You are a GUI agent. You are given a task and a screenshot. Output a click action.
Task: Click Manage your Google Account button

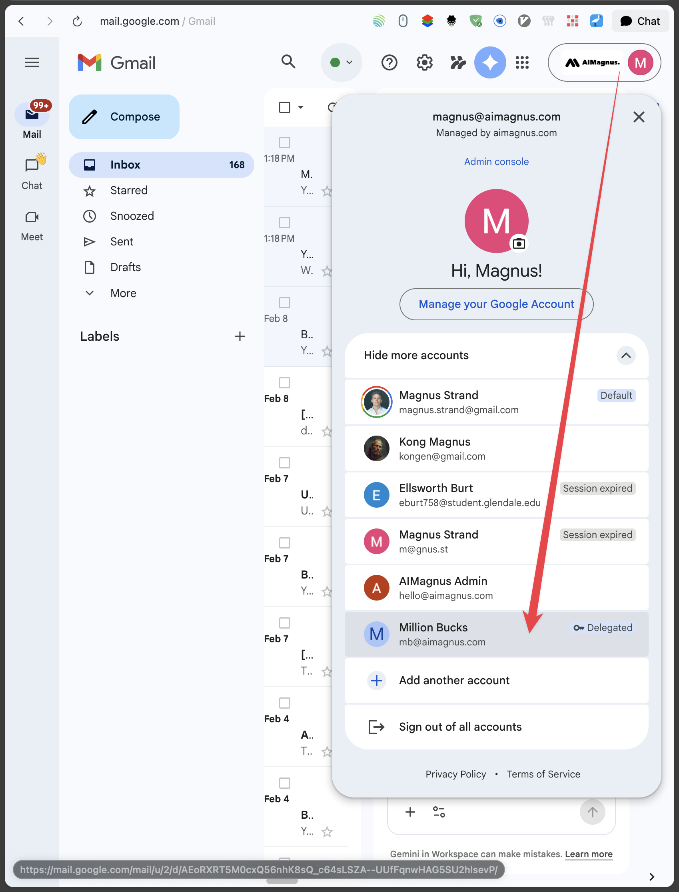[496, 304]
